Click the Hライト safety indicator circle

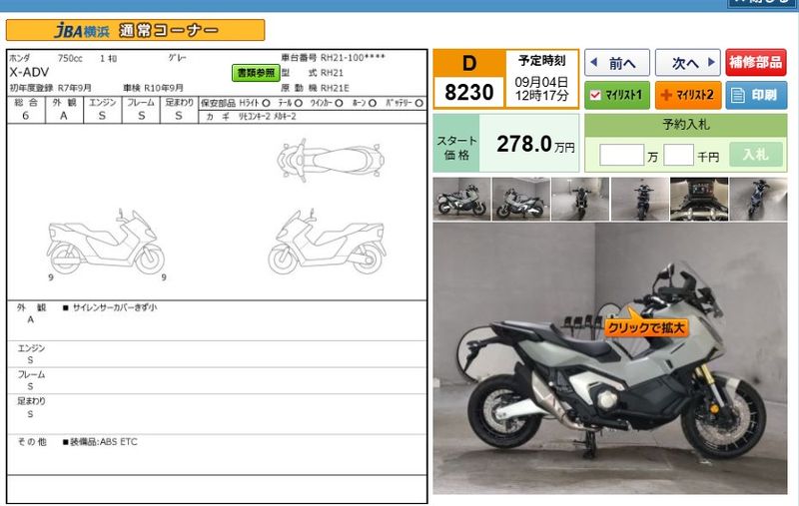[266, 103]
